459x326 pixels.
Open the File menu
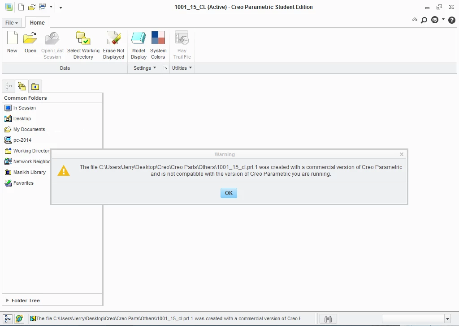[x=11, y=22]
